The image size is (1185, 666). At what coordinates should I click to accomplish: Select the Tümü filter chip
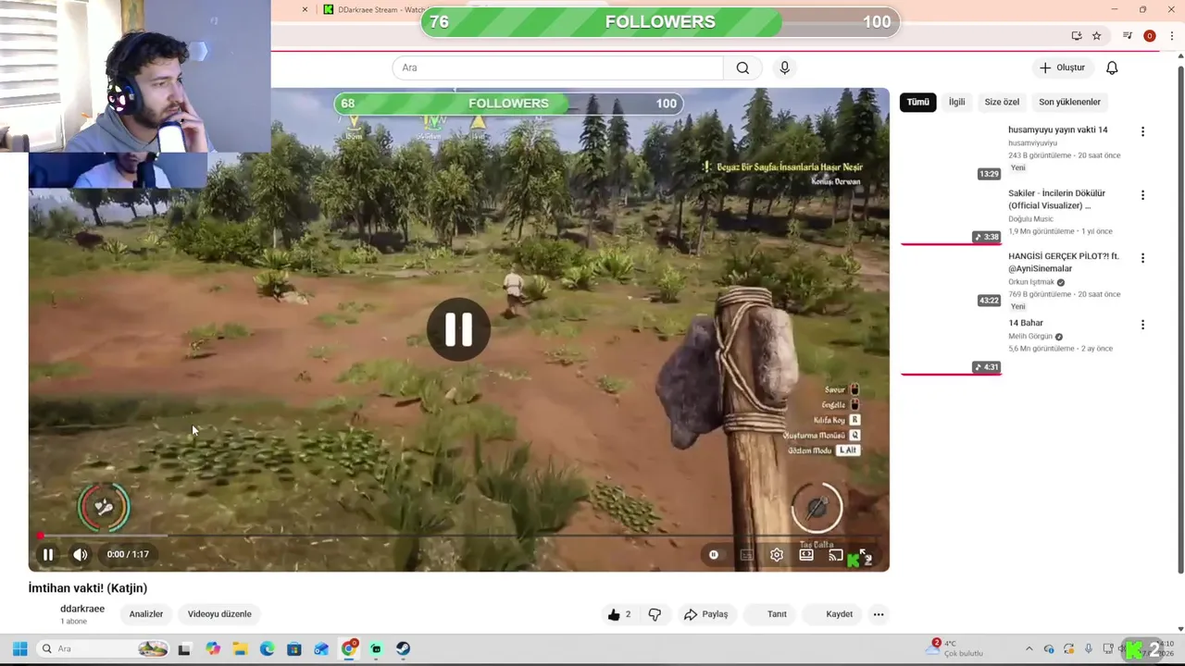[x=917, y=102]
